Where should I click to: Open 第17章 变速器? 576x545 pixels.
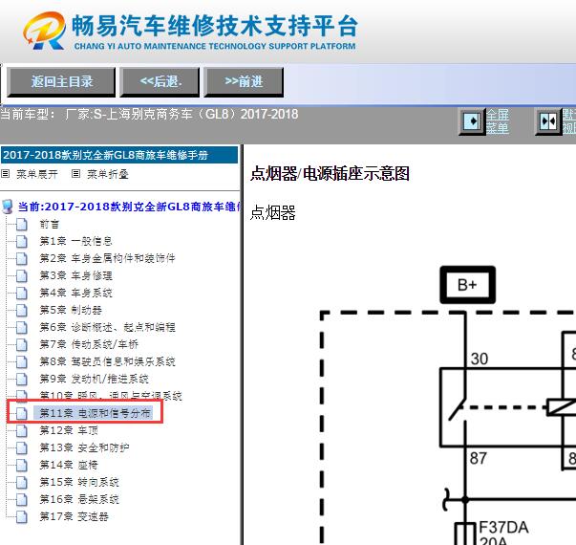click(74, 516)
